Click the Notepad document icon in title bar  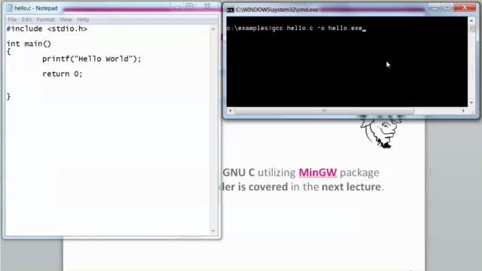[10, 8]
